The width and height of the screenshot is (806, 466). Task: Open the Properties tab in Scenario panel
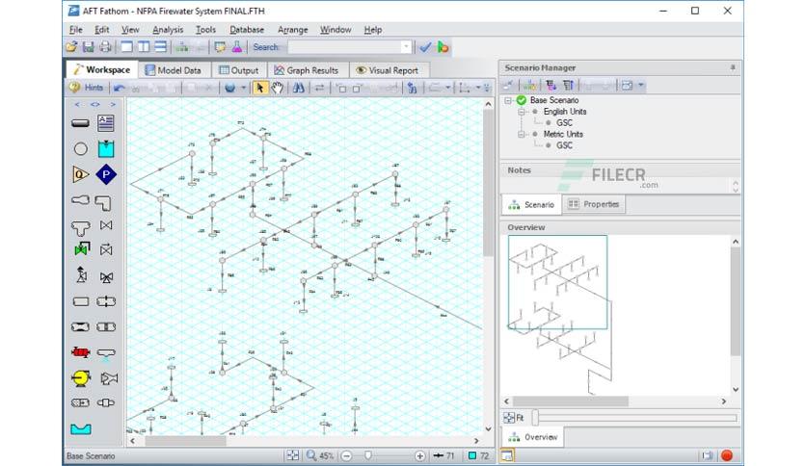(x=594, y=204)
